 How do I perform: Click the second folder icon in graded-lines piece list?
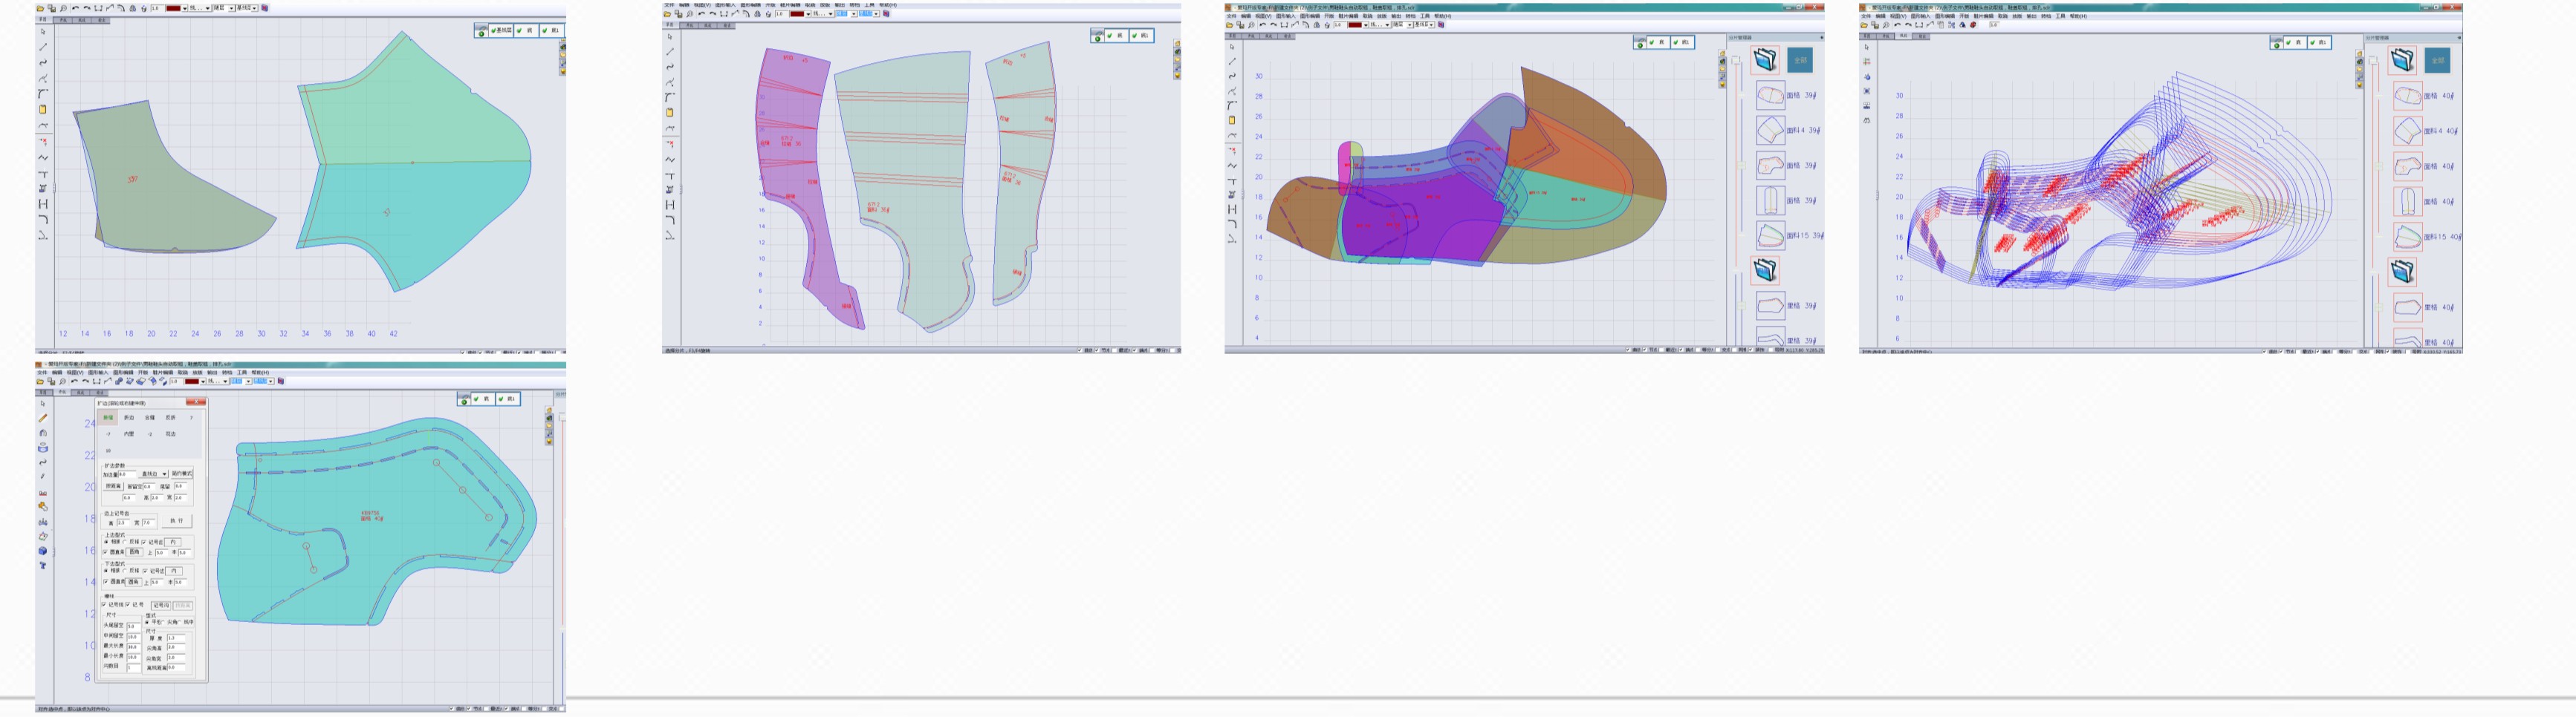2402,271
